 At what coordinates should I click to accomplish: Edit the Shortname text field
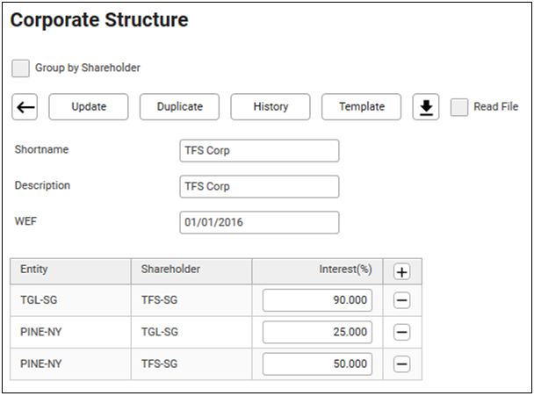pos(259,151)
